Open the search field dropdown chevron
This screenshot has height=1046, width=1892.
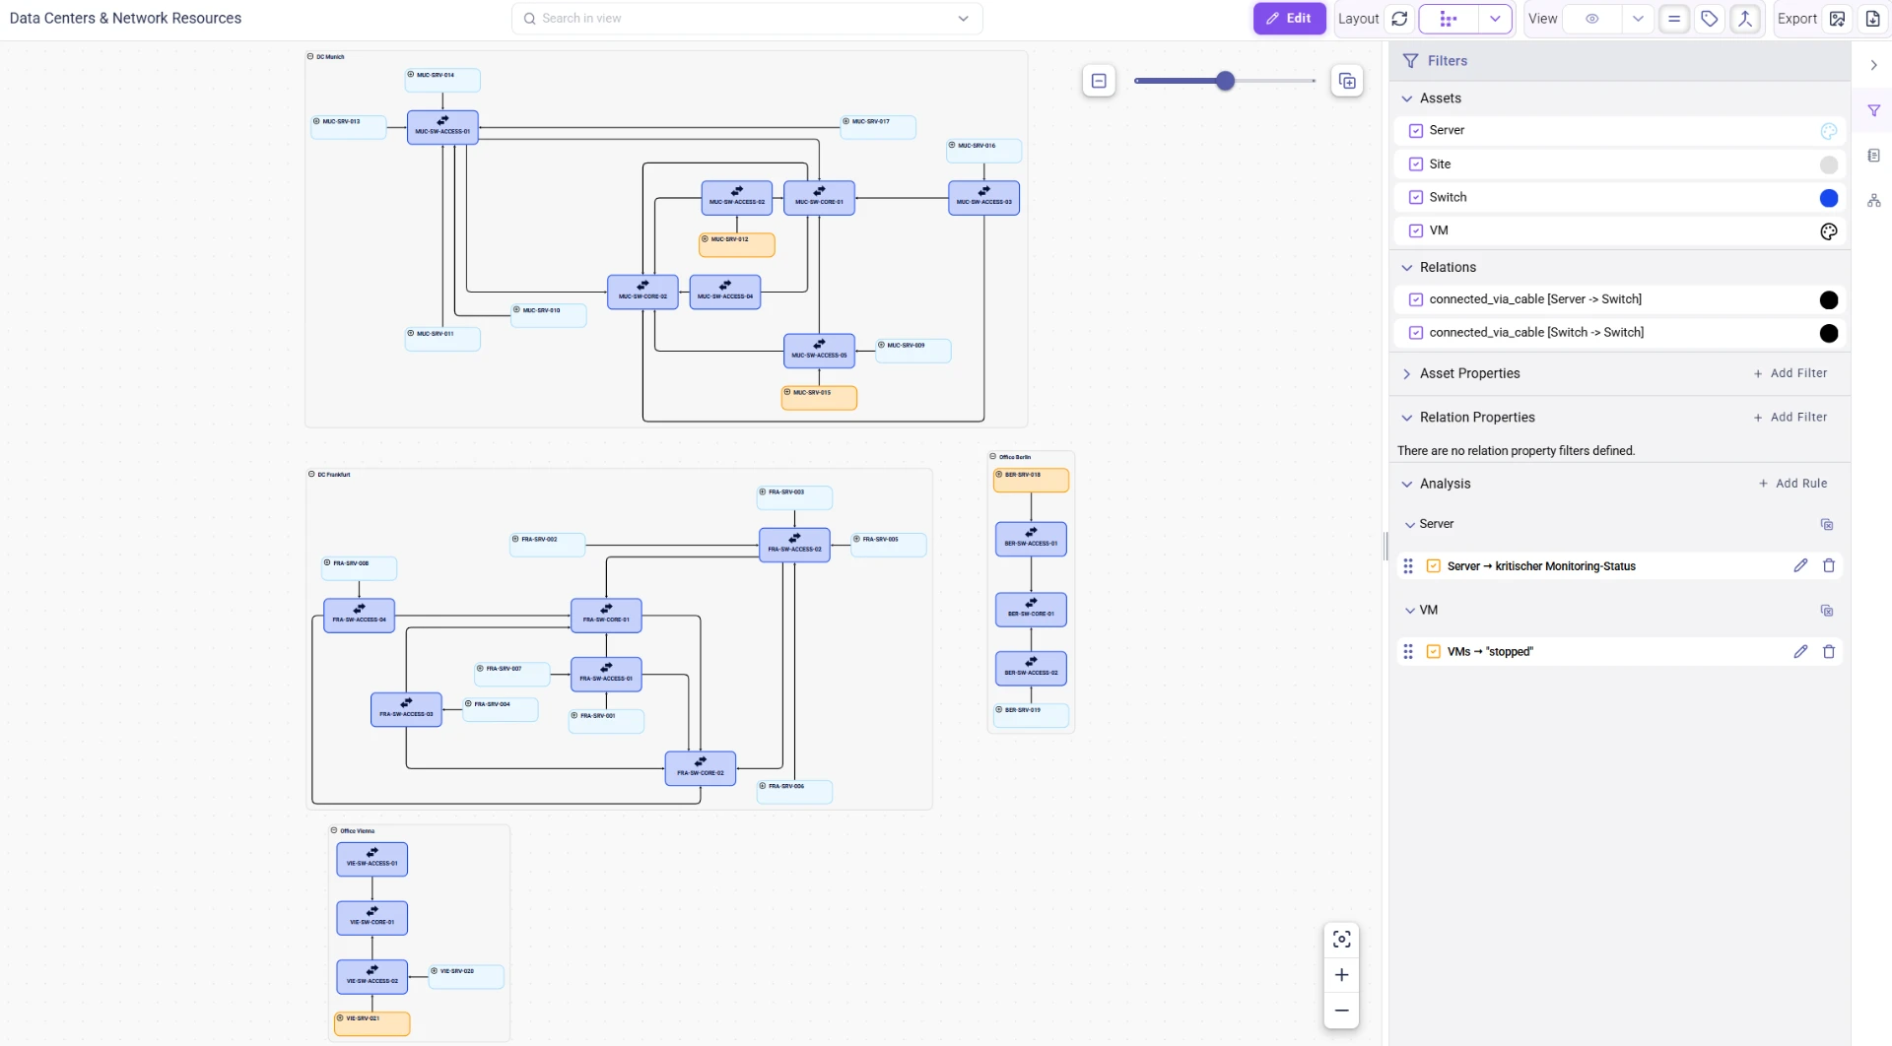click(x=963, y=19)
